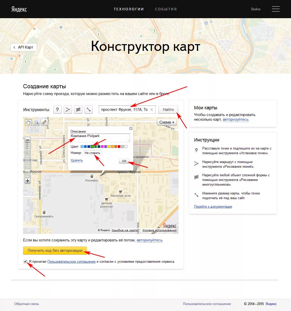
Task: Open the Номер 'Не ставить' dropdown
Action: (x=92, y=153)
